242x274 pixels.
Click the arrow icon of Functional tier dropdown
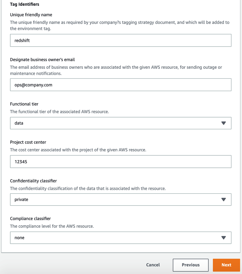(224, 123)
